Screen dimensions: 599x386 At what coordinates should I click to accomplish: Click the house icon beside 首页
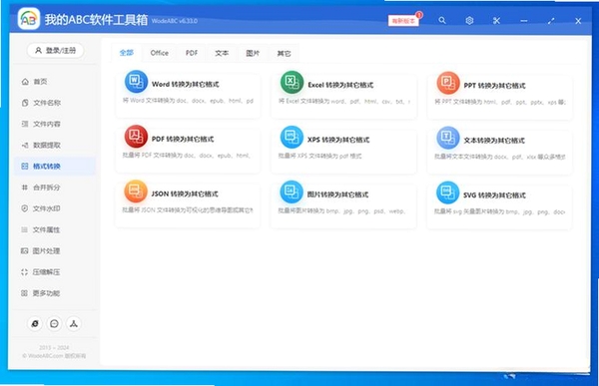pyautogui.click(x=25, y=82)
